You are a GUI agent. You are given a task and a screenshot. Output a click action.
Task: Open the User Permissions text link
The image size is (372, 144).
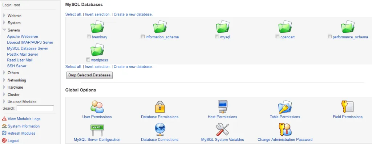[x=97, y=117]
